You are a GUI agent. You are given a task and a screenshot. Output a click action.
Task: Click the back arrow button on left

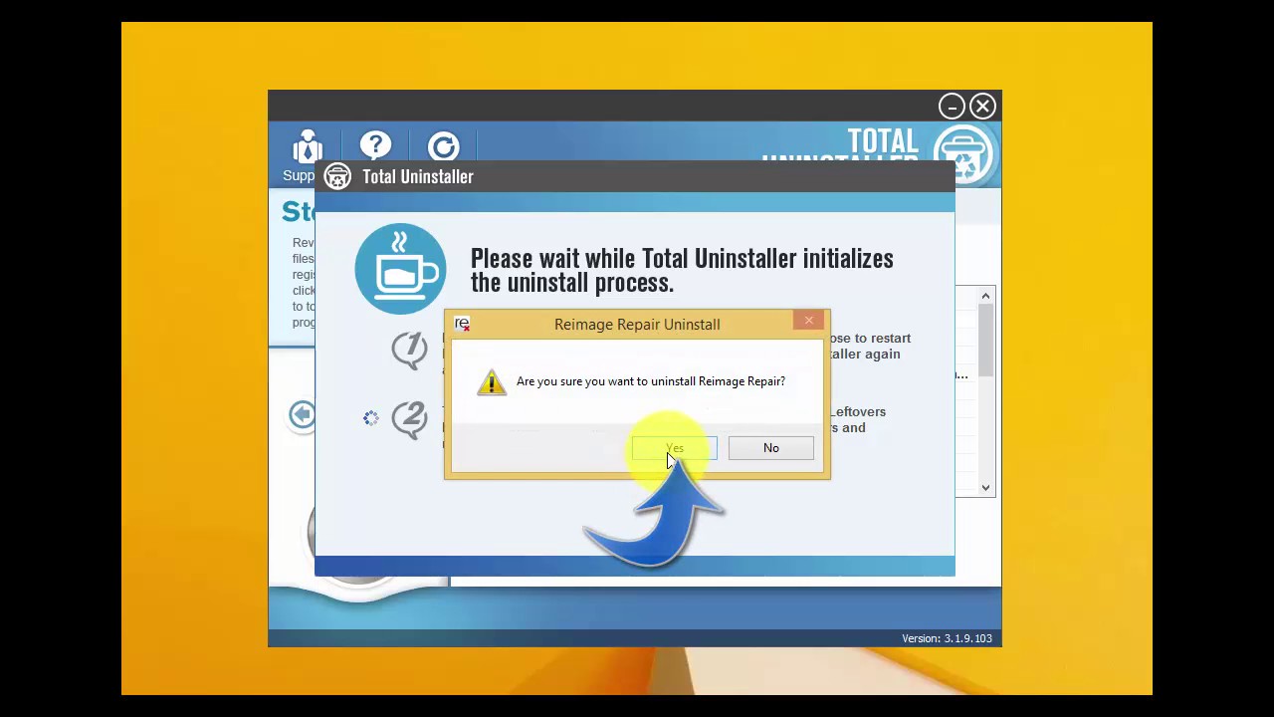point(302,414)
